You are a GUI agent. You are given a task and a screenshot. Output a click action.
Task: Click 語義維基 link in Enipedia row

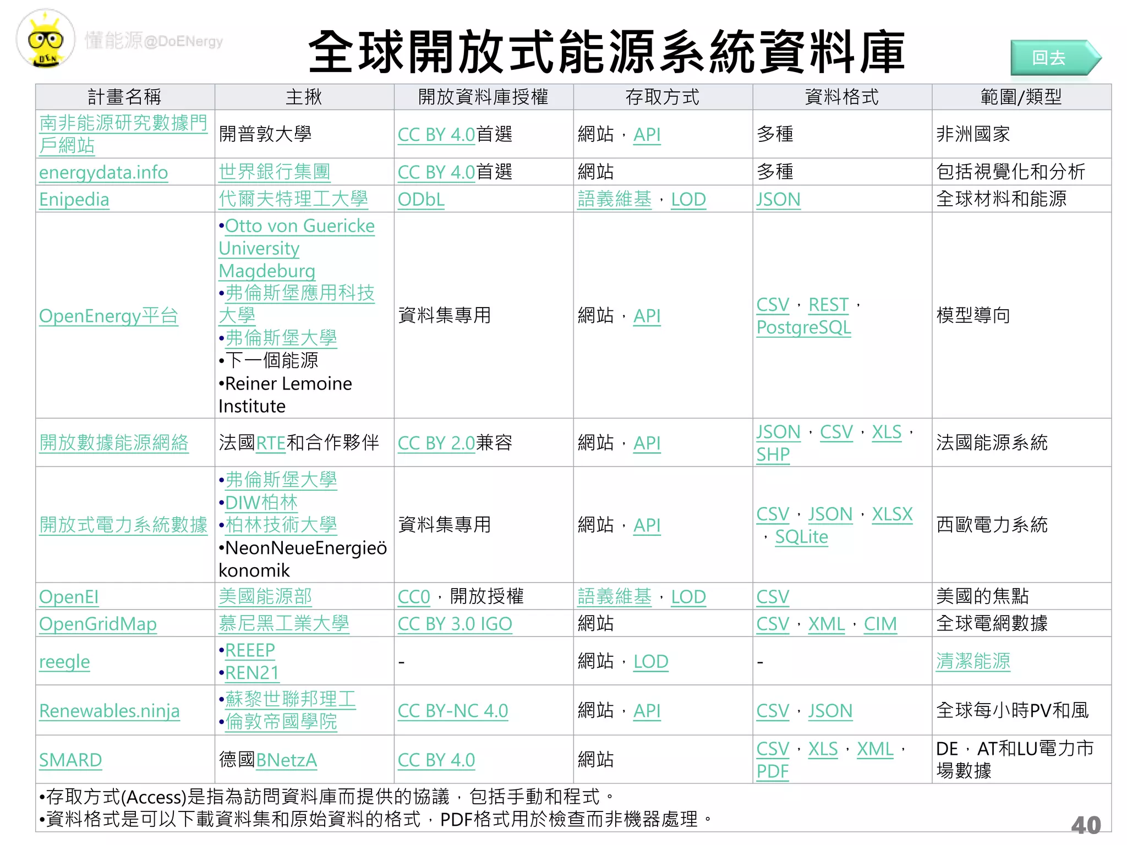615,199
